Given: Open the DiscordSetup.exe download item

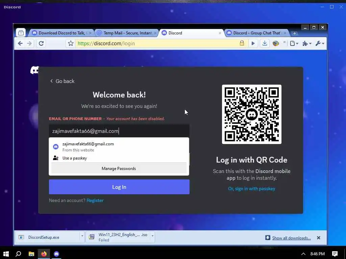Looking at the screenshot, I should [x=47, y=237].
